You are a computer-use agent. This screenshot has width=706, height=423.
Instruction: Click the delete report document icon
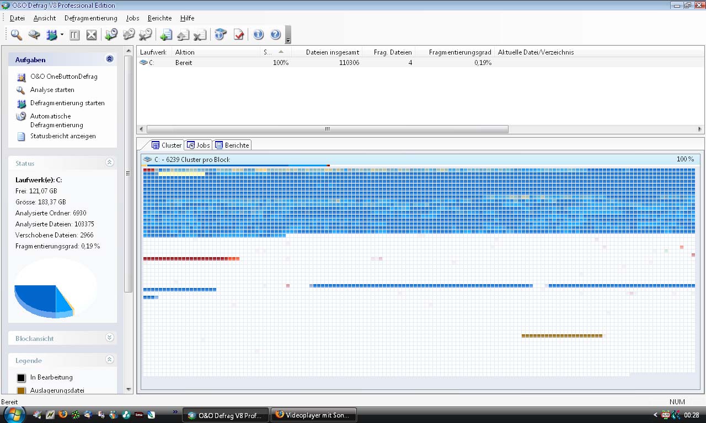tap(200, 35)
